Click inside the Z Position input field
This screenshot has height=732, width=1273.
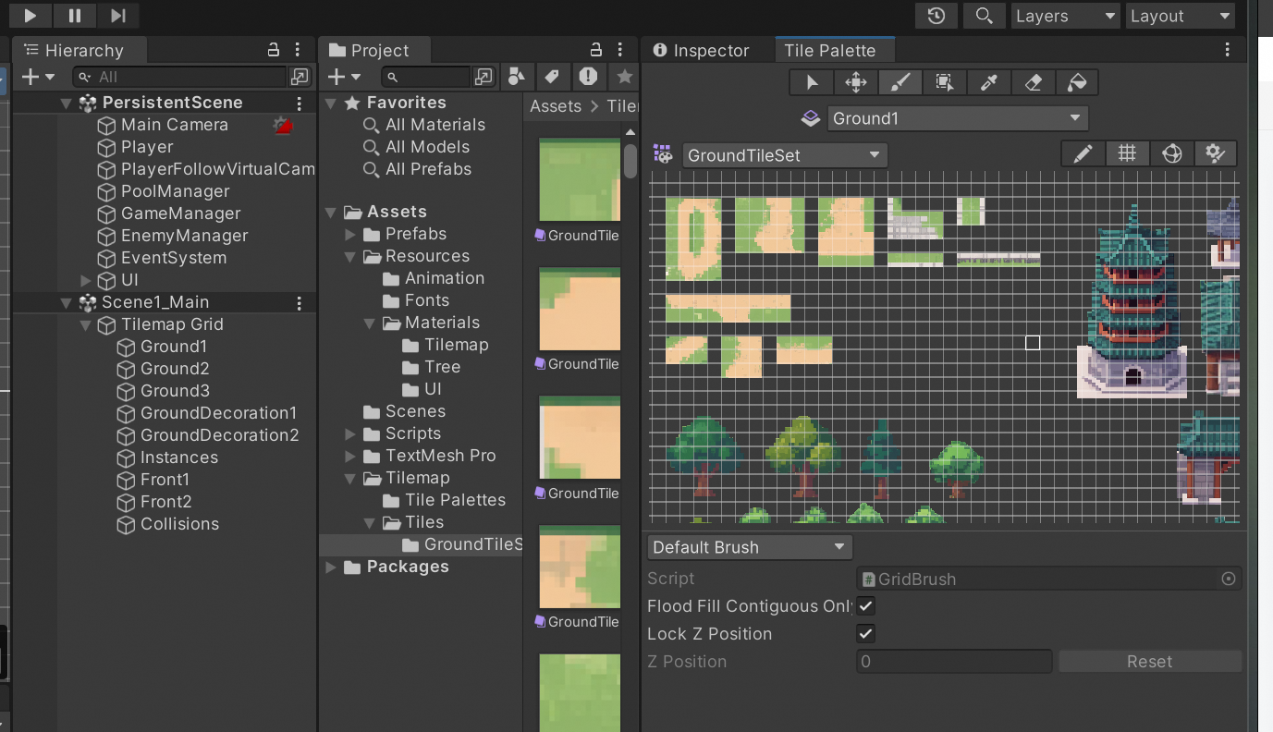click(x=953, y=661)
